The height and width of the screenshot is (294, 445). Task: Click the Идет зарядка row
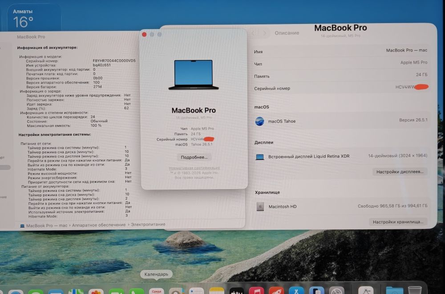[79, 104]
